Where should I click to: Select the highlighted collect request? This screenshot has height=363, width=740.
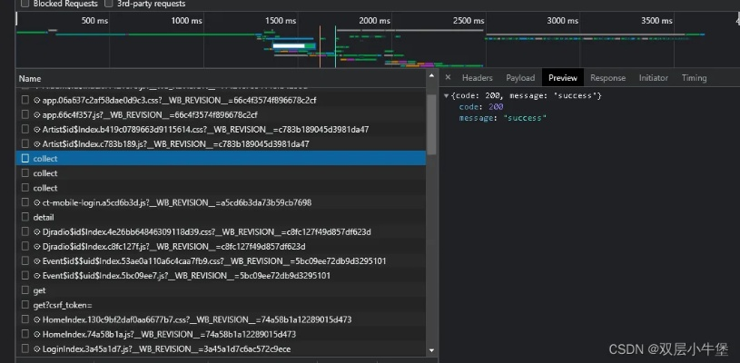click(45, 159)
